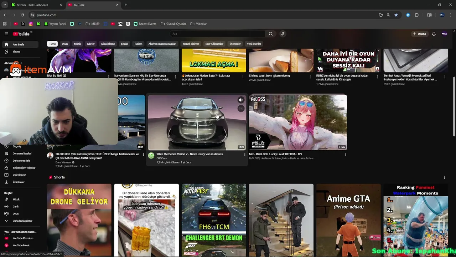Open the ReGLOSS Lucky Loud mix thumbnail
456x257 pixels.
pyautogui.click(x=298, y=122)
